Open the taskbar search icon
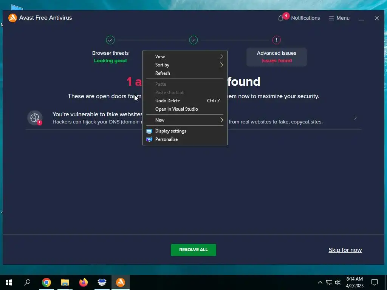Screen dimensions: 387x290 pos(27,282)
